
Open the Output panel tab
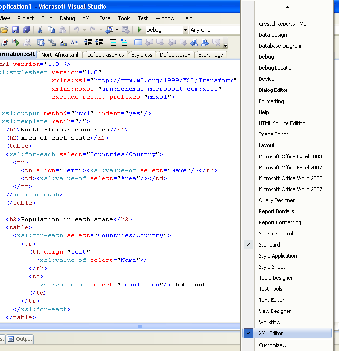click(x=20, y=339)
